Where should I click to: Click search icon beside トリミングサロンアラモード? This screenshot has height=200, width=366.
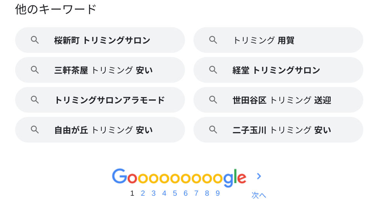pos(35,100)
